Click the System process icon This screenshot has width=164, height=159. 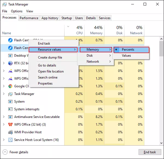click(x=10, y=102)
